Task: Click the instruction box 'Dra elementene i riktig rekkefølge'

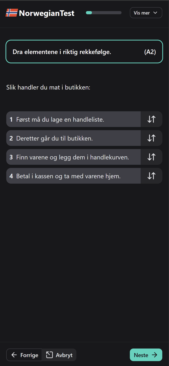Action: click(84, 52)
